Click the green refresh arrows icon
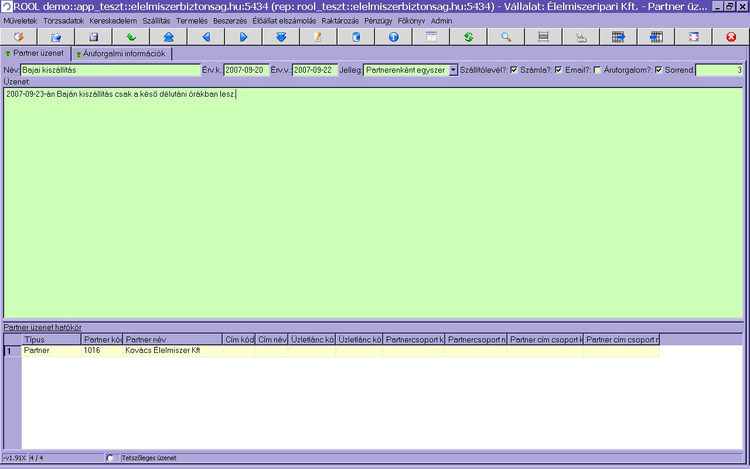The height and width of the screenshot is (469, 750). 469,37
